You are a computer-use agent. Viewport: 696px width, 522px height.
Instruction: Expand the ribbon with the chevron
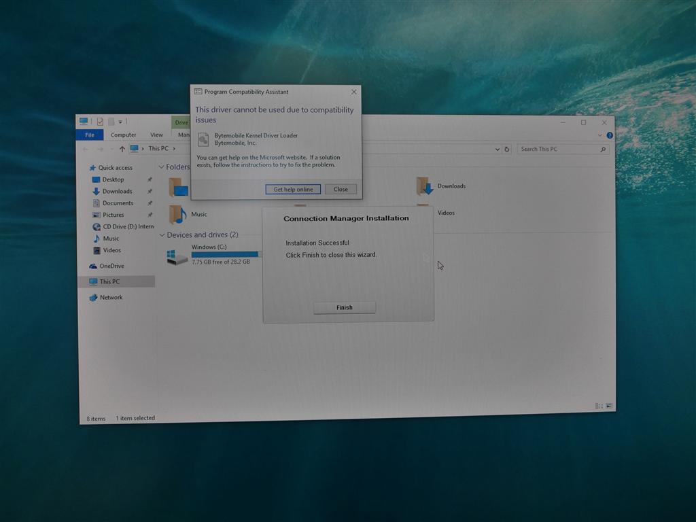tap(600, 135)
